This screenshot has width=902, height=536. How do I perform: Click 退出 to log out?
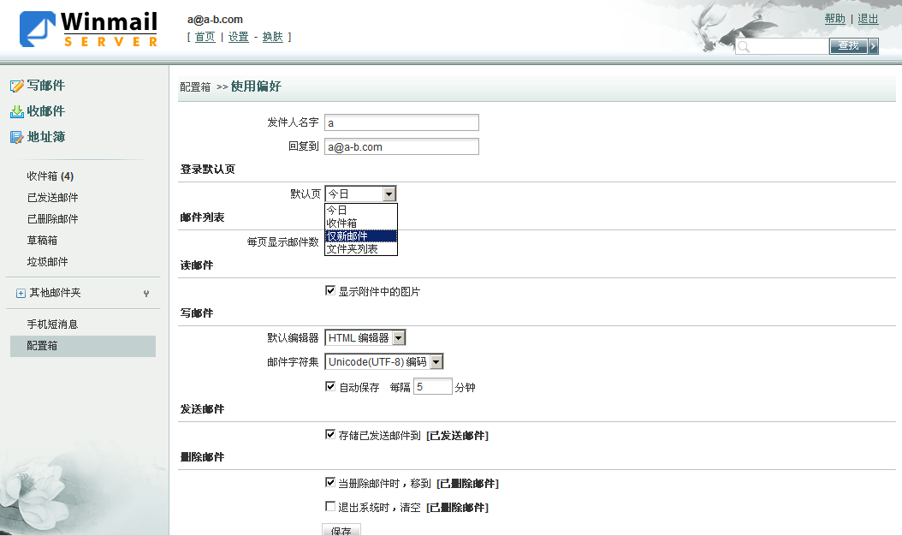point(868,19)
